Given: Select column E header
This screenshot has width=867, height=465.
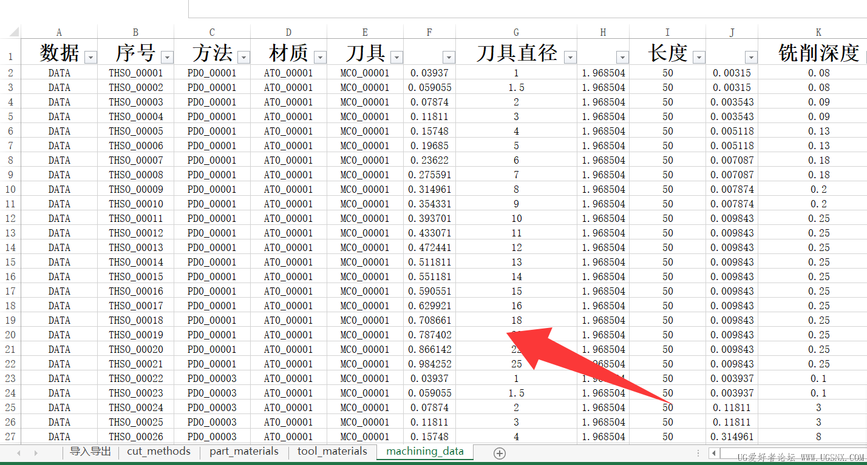Looking at the screenshot, I should pyautogui.click(x=365, y=32).
